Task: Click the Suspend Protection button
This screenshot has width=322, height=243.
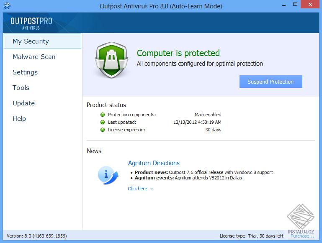Action: click(270, 82)
